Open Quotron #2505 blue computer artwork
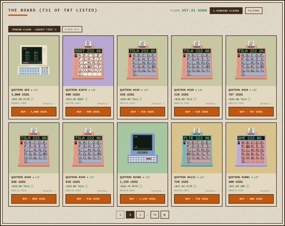 [142, 148]
